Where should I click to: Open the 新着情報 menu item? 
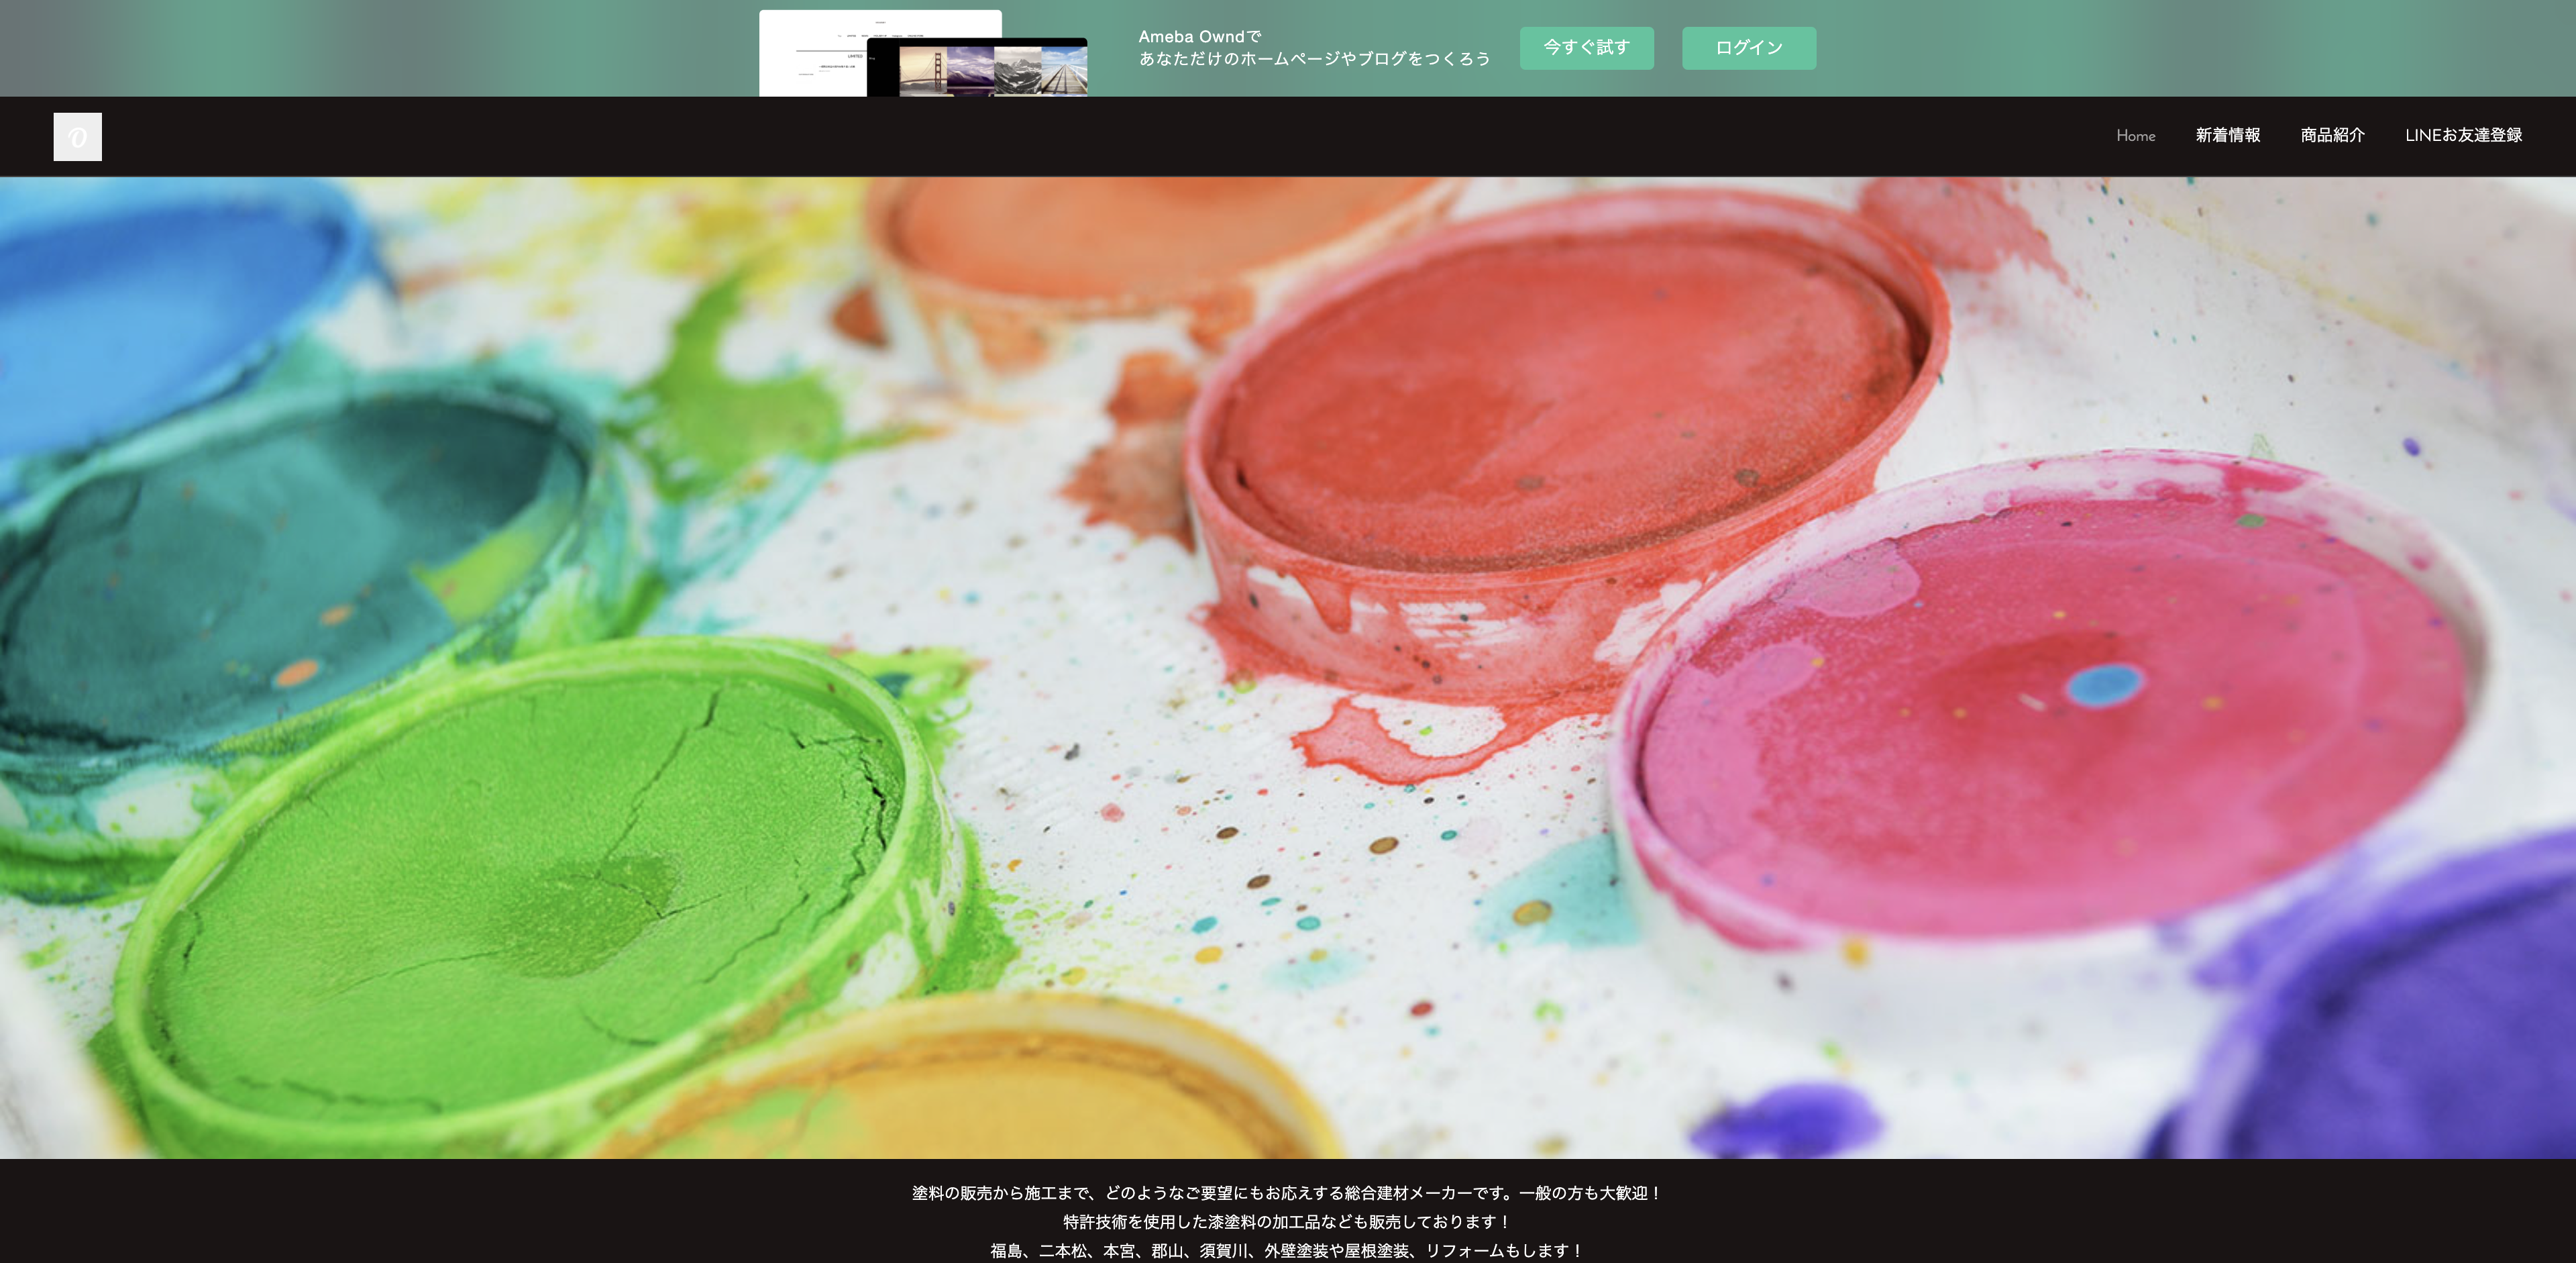coord(2227,135)
